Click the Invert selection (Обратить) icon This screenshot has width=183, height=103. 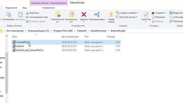pyautogui.click(x=171, y=21)
